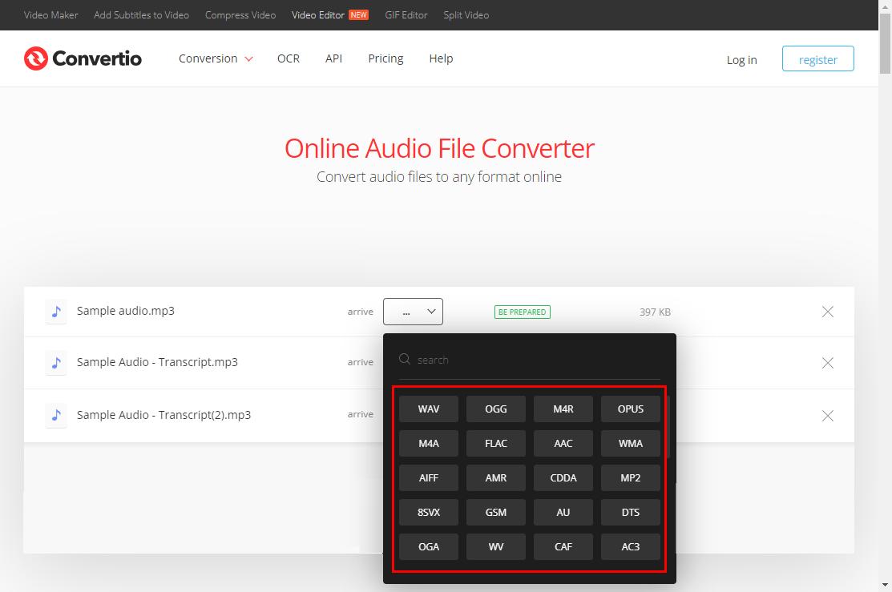Select the OPUS output format
This screenshot has height=592, width=892.
pyautogui.click(x=630, y=409)
